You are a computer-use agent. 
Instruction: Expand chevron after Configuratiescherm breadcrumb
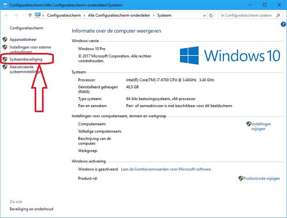(x=84, y=16)
